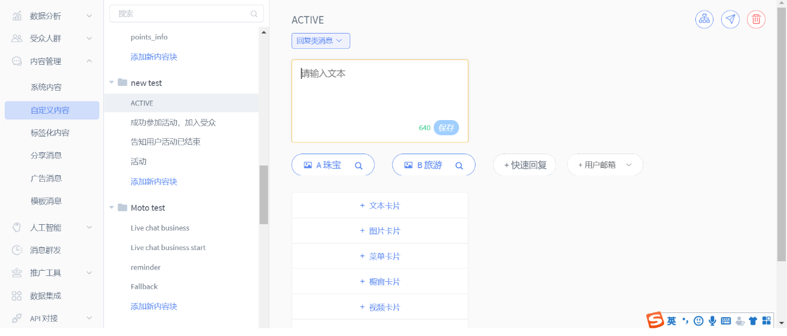This screenshot has height=336, width=787.
Task: Open the hierarchy structure icon
Action: point(705,19)
